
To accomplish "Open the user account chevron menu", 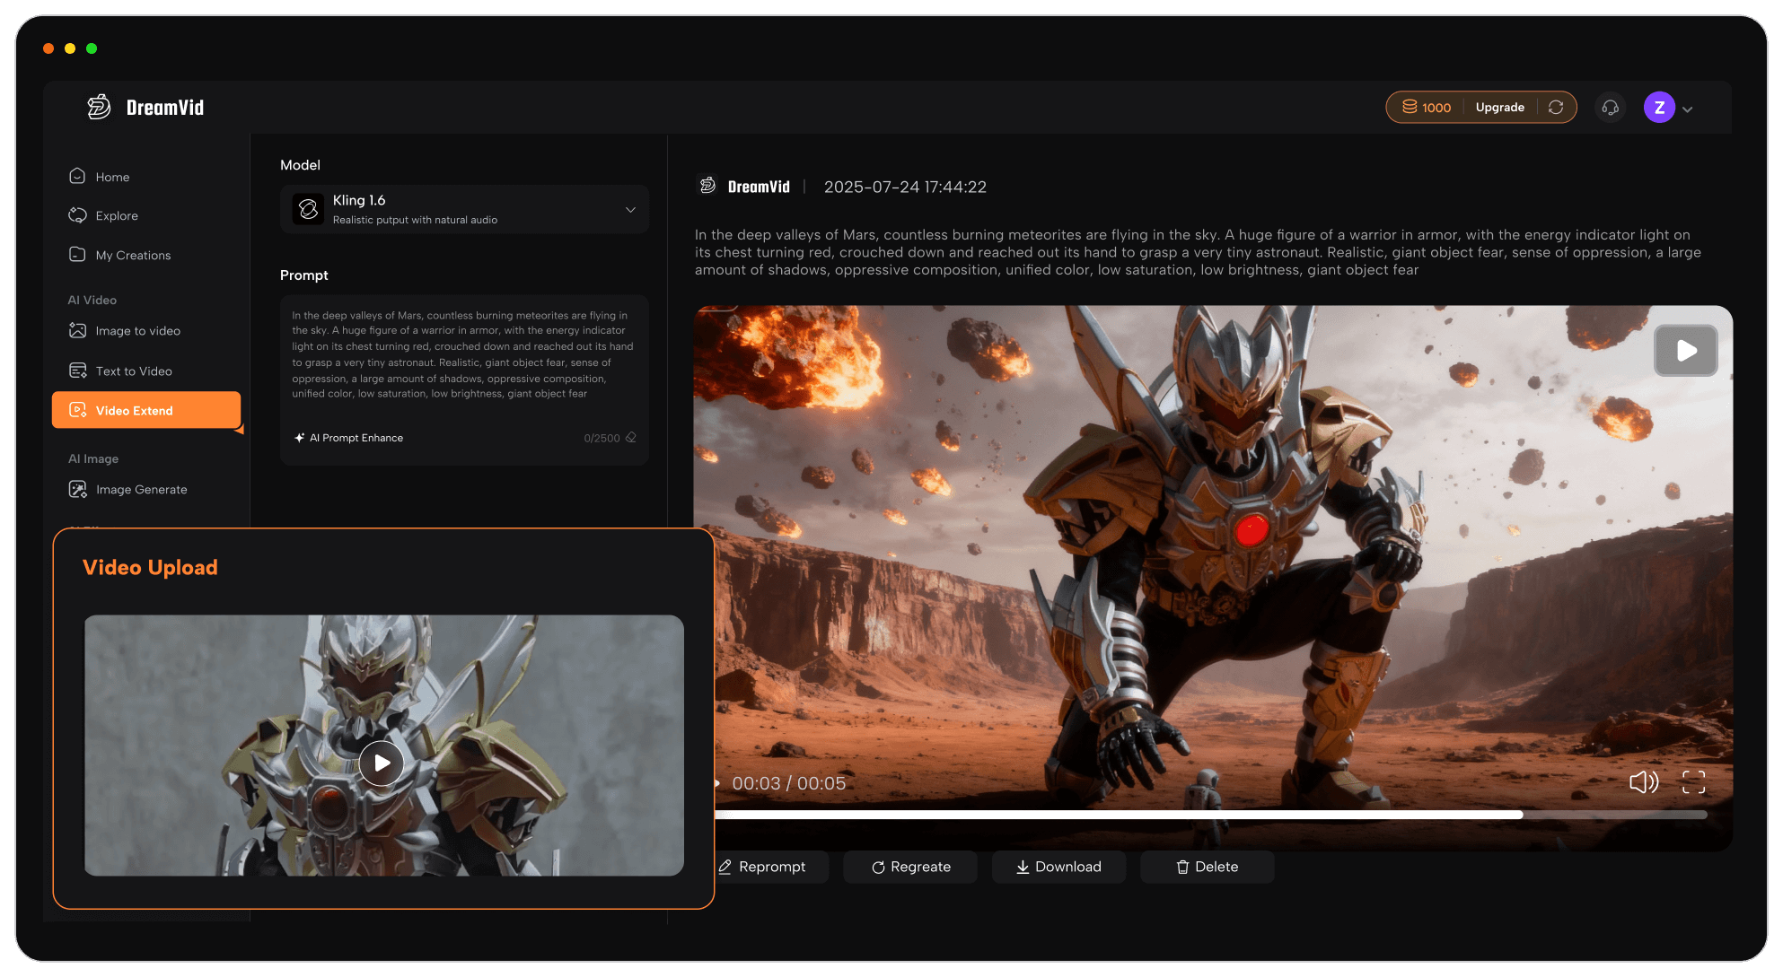I will click(1688, 109).
